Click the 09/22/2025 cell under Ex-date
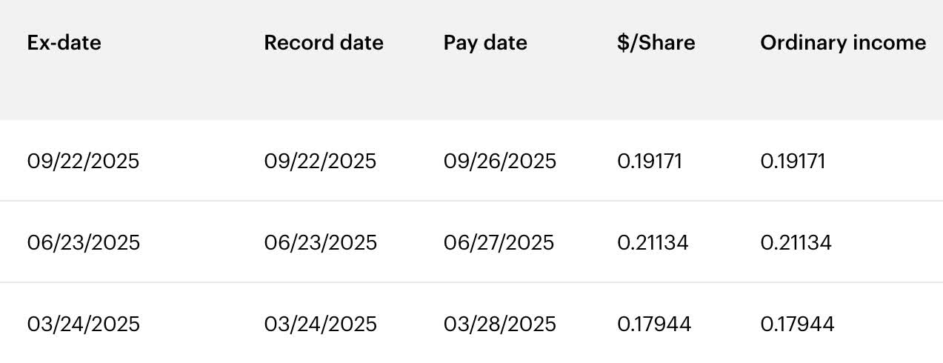 83,161
